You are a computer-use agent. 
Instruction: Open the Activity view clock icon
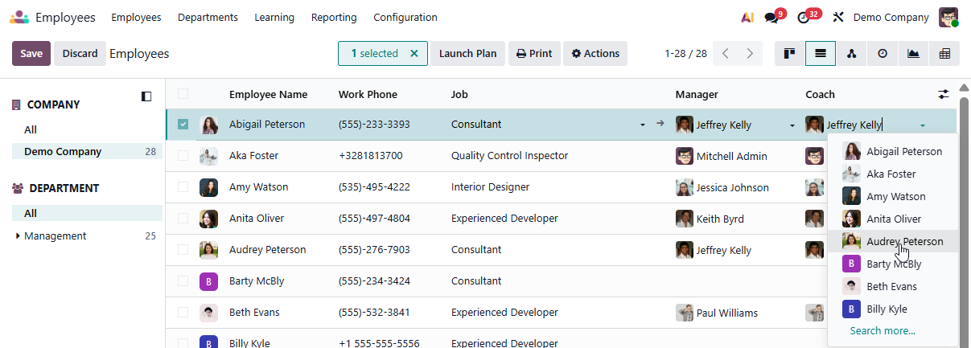click(x=883, y=54)
